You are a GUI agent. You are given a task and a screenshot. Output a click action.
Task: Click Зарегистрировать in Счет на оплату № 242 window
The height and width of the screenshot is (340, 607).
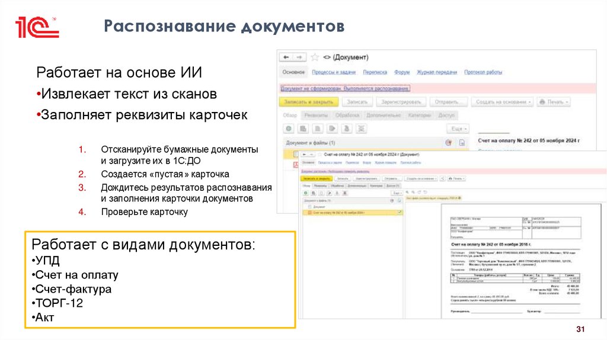(x=366, y=178)
